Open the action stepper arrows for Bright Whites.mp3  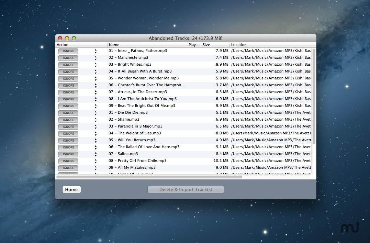96,65
